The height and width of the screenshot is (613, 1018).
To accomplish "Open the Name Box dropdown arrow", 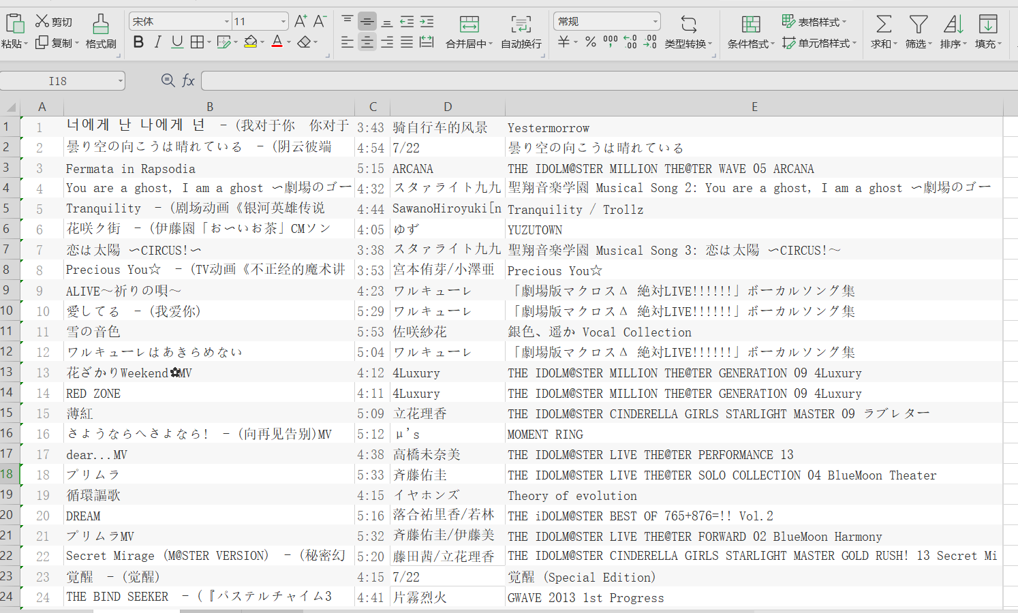I will 121,81.
